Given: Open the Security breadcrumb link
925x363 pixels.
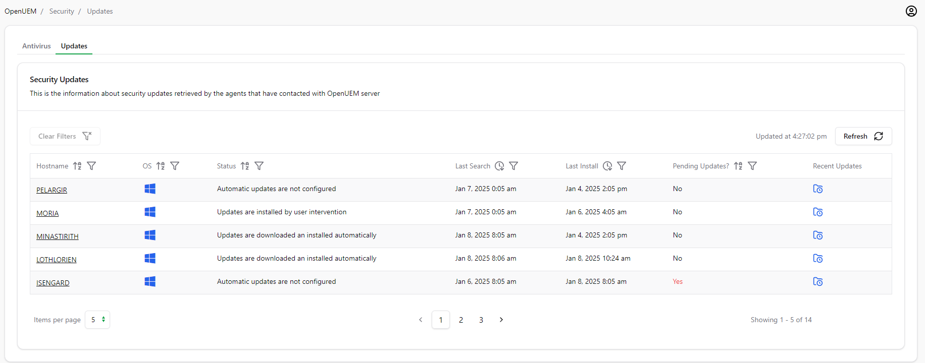Looking at the screenshot, I should (62, 11).
